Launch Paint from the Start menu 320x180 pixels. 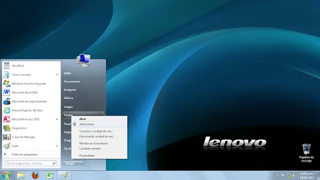pyautogui.click(x=31, y=146)
